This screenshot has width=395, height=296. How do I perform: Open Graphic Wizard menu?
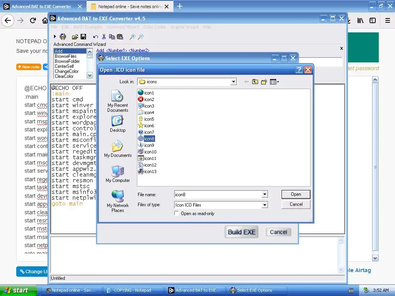[x=184, y=27]
